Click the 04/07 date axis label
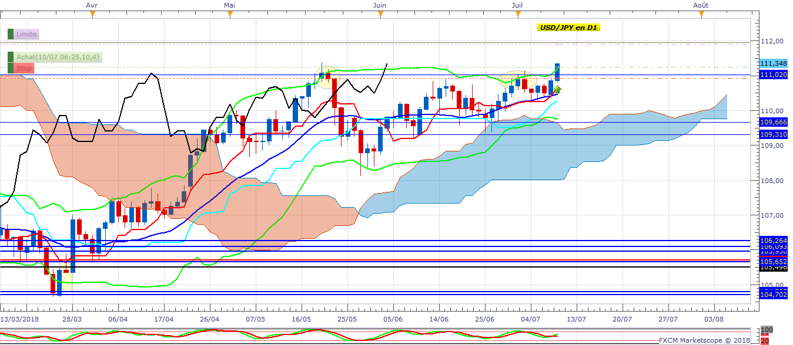This screenshot has height=345, width=793. (x=531, y=319)
